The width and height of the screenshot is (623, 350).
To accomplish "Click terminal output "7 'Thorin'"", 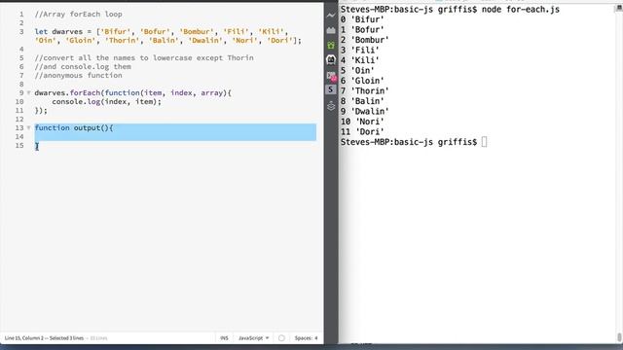I will 365,90.
